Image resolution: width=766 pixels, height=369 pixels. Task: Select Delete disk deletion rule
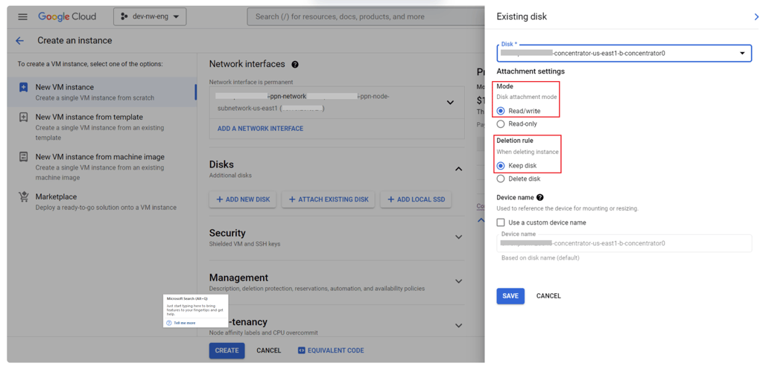pyautogui.click(x=501, y=179)
